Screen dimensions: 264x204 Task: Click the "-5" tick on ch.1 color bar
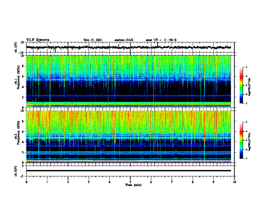tap(246, 85)
